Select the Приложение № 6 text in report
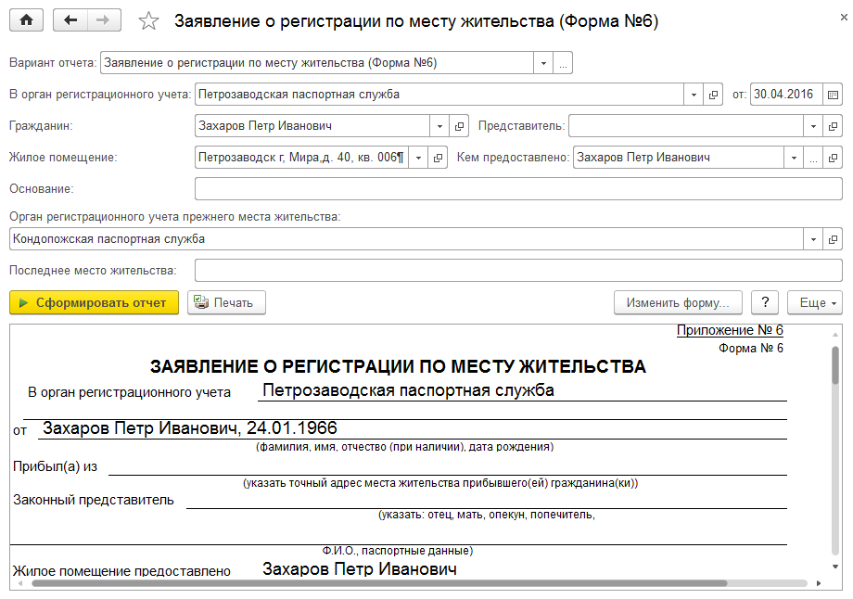Screen dimensions: 853x599 [730, 330]
